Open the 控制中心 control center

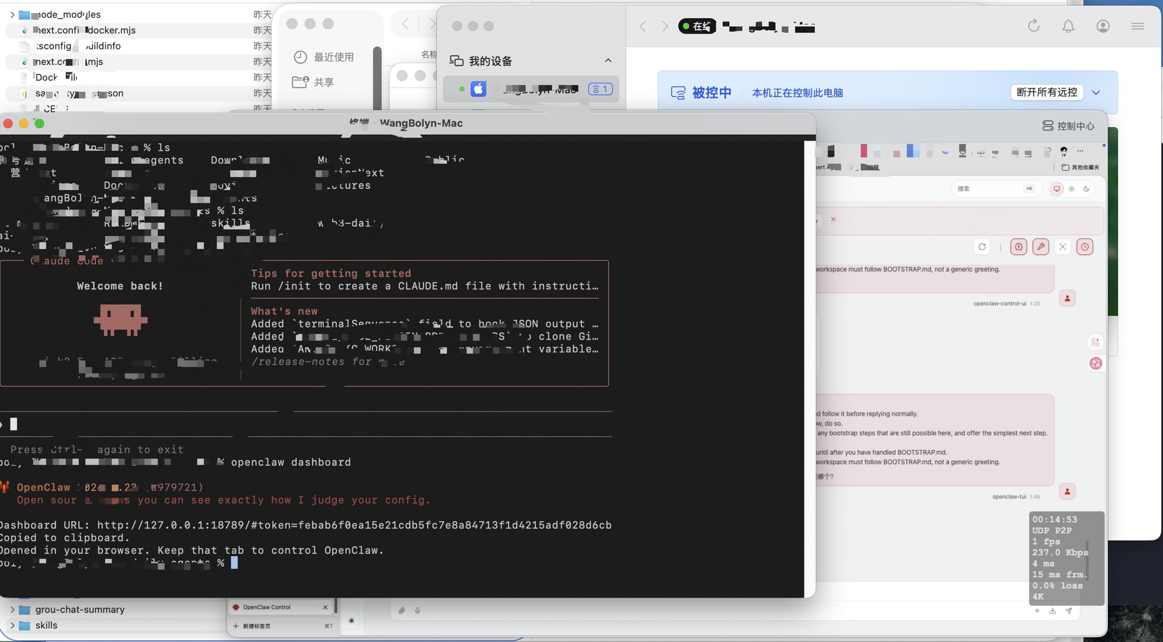pyautogui.click(x=1068, y=126)
